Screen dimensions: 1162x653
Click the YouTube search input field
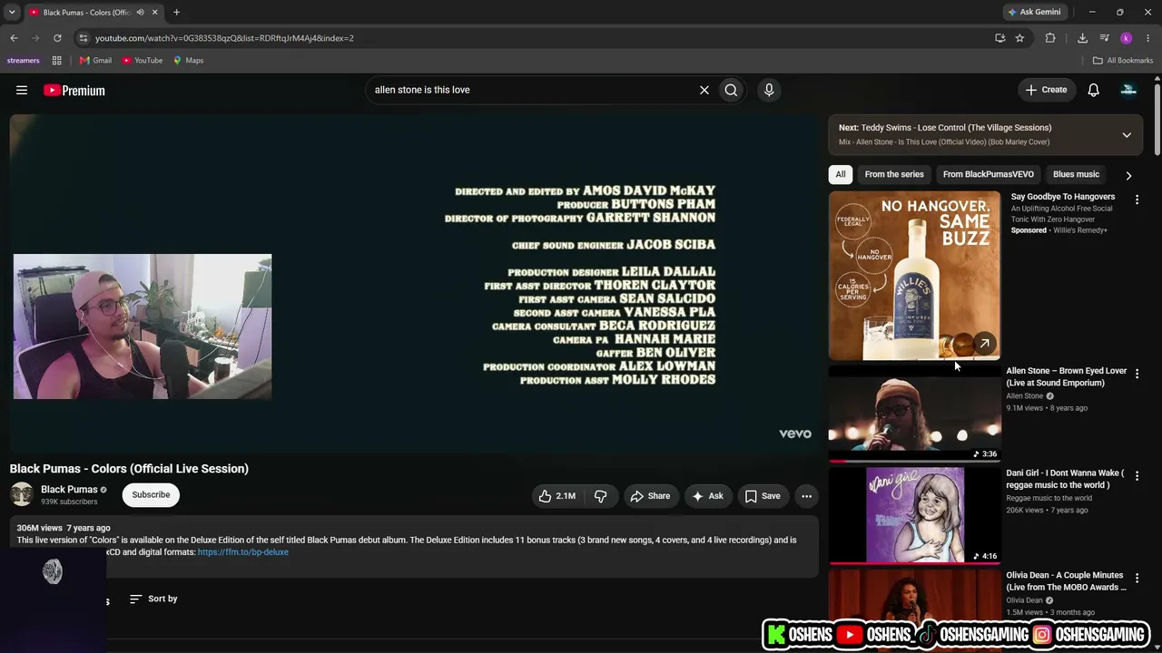tap(534, 90)
